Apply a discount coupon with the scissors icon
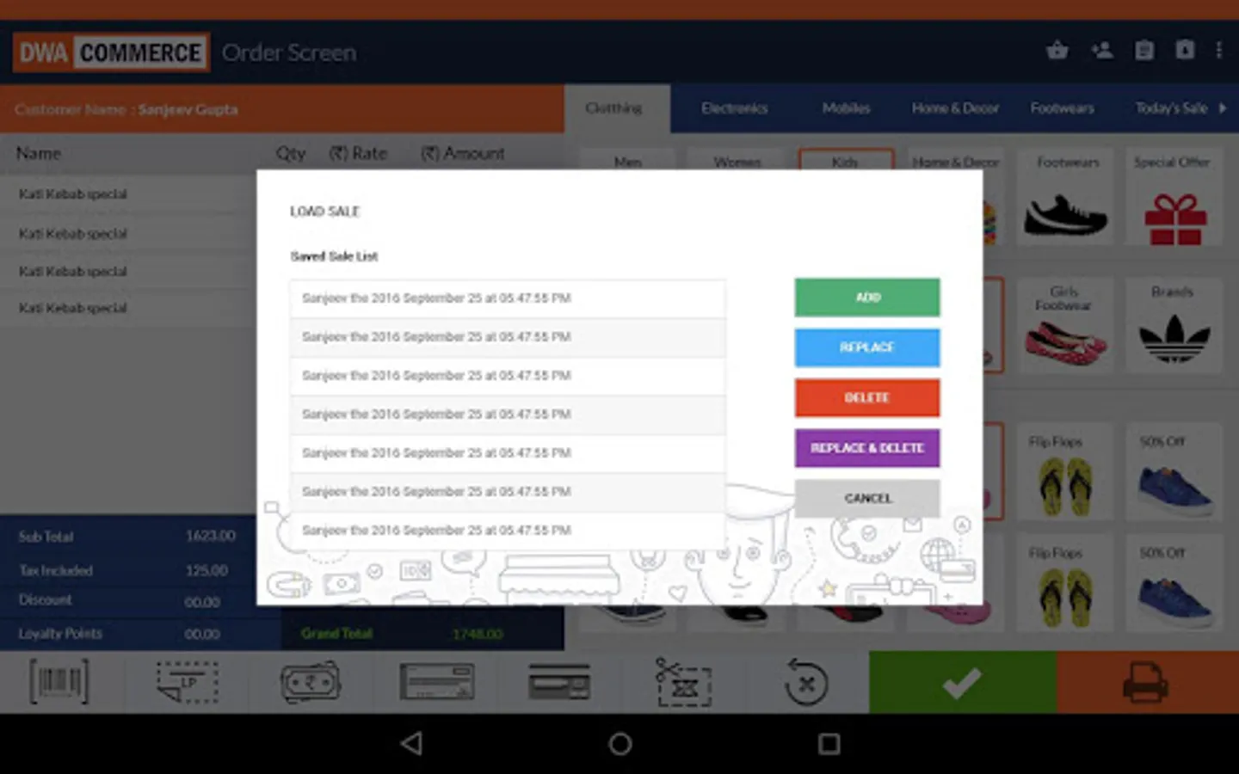Image resolution: width=1239 pixels, height=774 pixels. pyautogui.click(x=682, y=681)
